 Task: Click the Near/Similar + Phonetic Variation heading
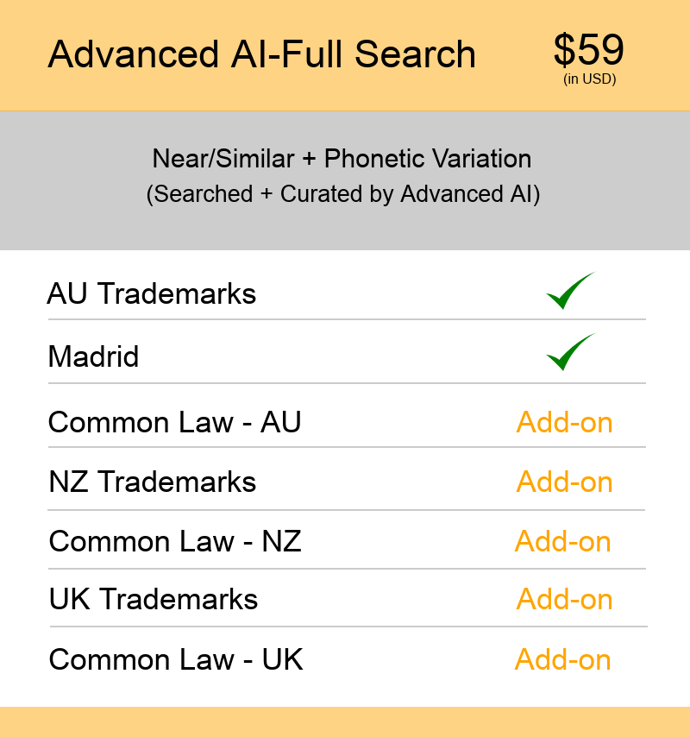pos(342,159)
